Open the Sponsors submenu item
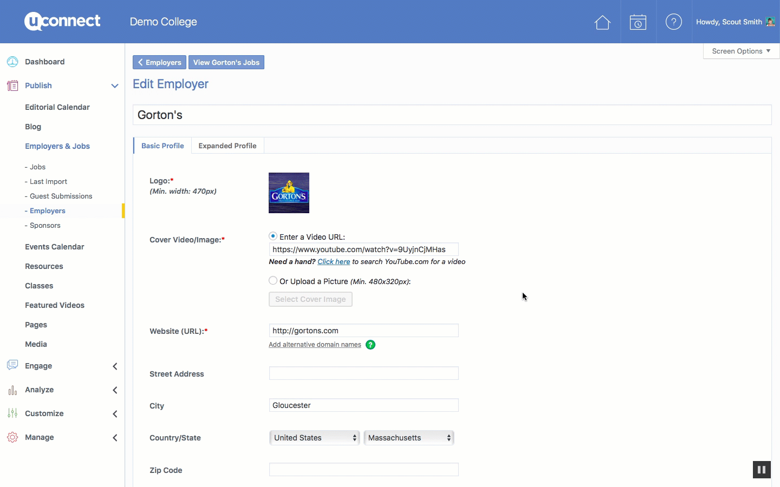The image size is (780, 487). pyautogui.click(x=45, y=225)
